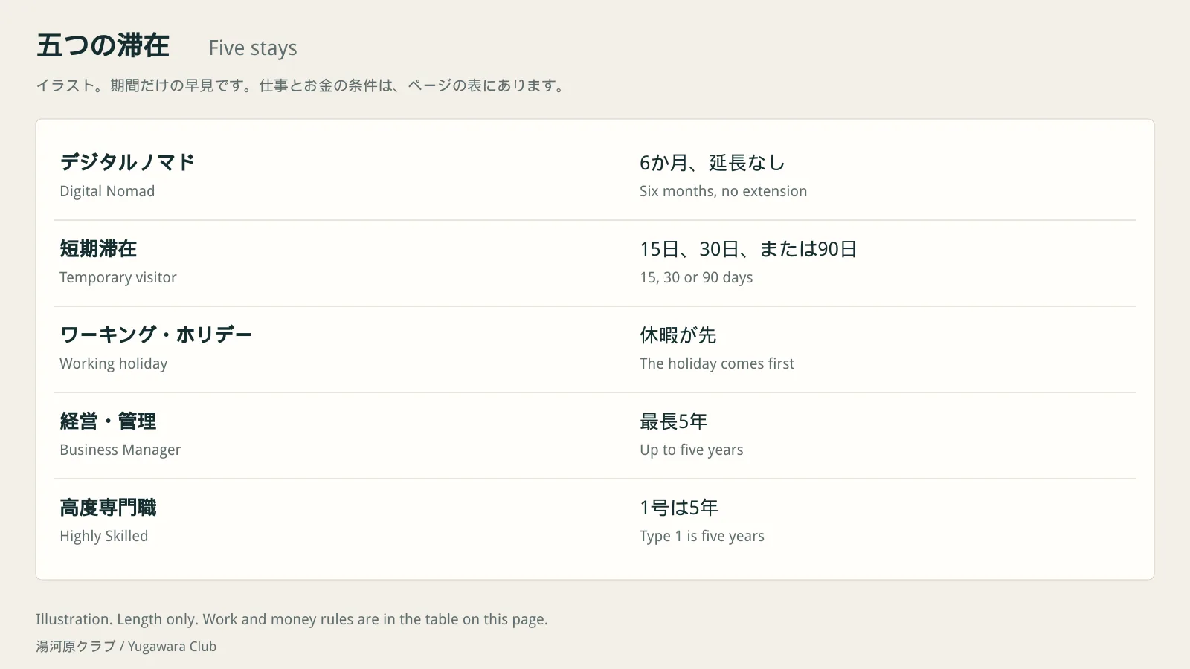Click the Type 1 is five years text

[702, 536]
